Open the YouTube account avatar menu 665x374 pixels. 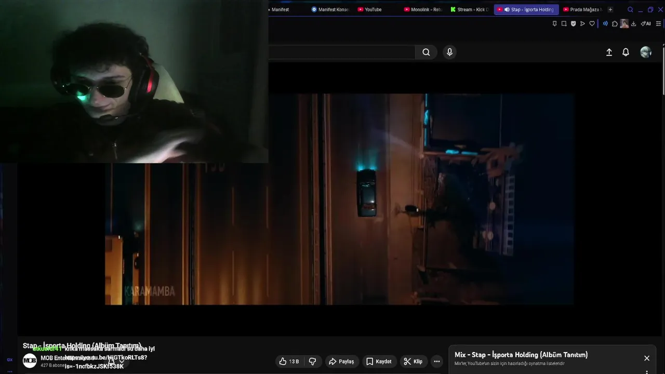(x=646, y=52)
